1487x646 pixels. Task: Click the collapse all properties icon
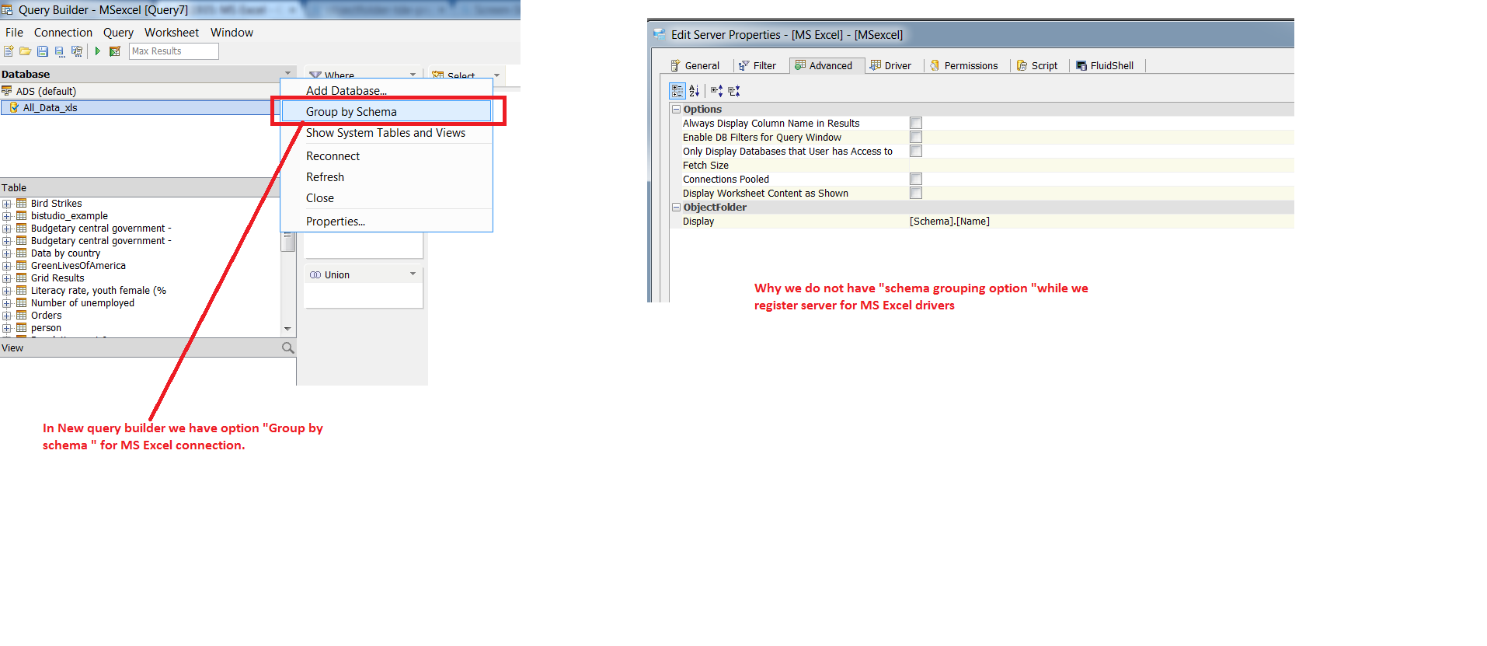coord(734,91)
